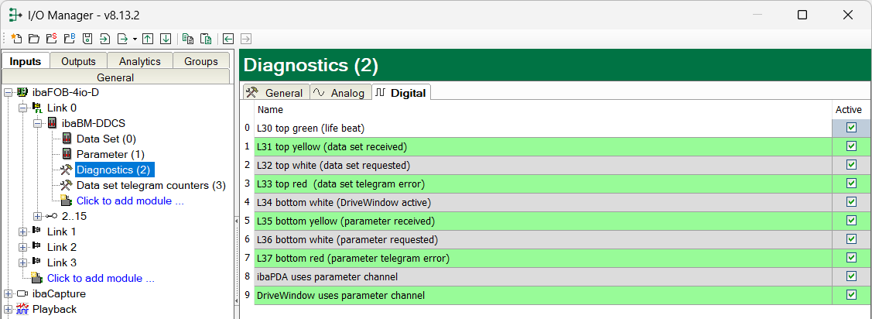This screenshot has width=872, height=319.
Task: Toggle Active checkbox for L33 top red
Action: (852, 184)
